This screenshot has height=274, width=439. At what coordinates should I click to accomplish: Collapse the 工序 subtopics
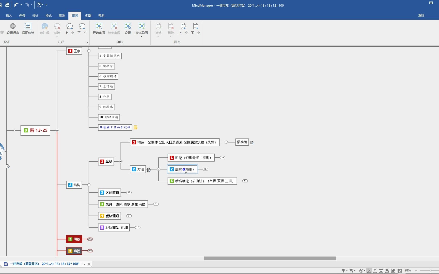(89, 51)
